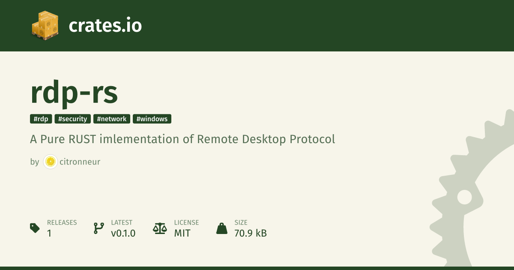Click the v0.1.0 latest version value
514x270 pixels.
coord(123,233)
